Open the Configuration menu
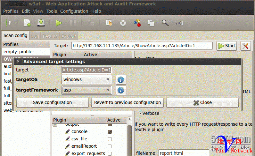Image resolution: width=255 pixels, height=156 pixels. click(74, 11)
